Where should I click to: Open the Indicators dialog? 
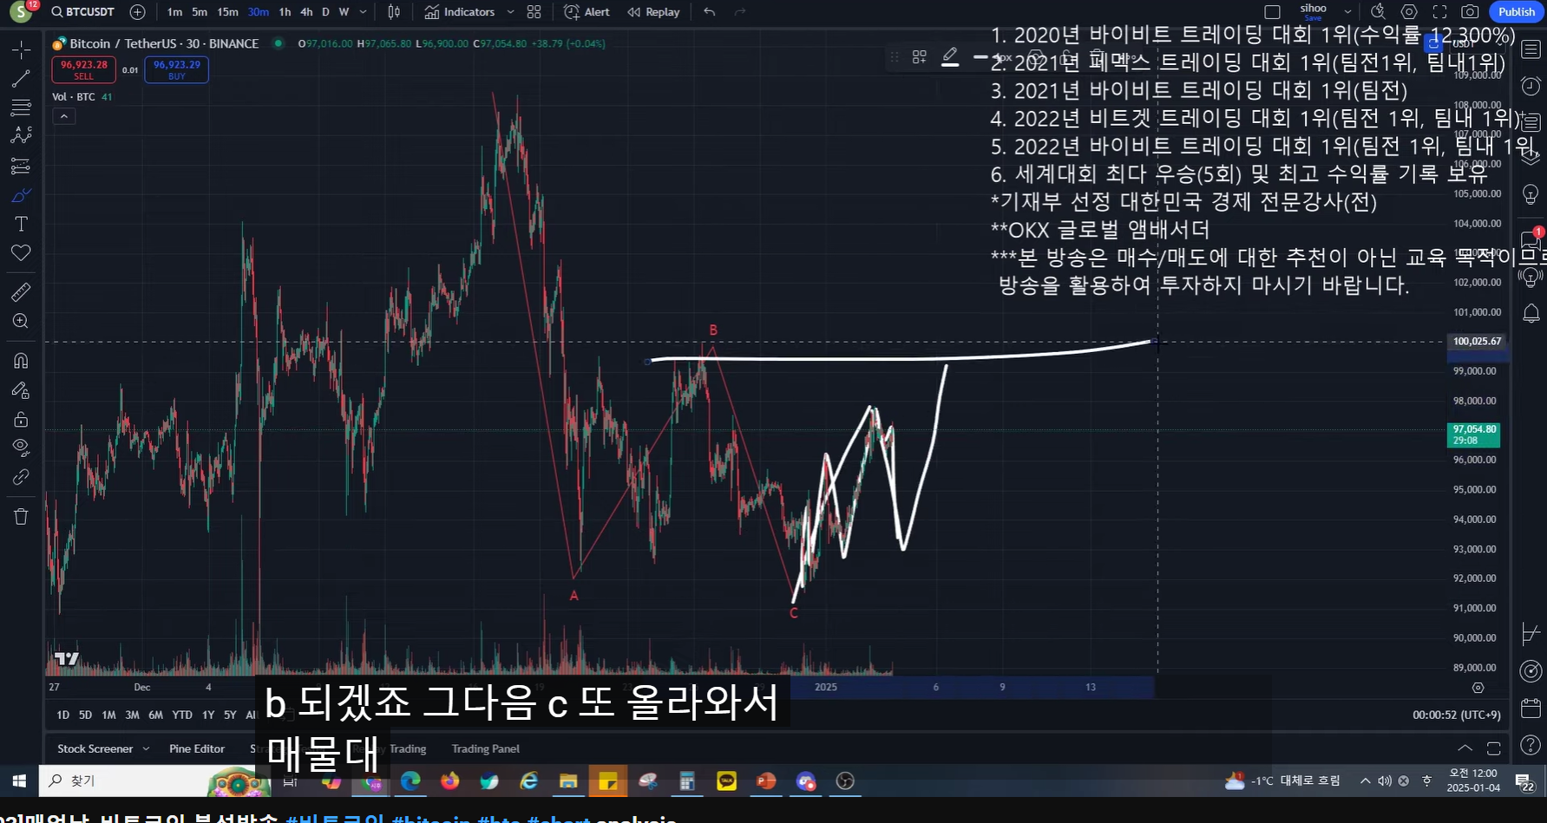point(460,12)
